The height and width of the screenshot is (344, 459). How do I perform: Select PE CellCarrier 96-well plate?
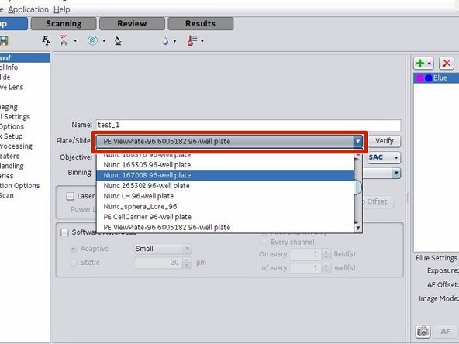[225, 217]
